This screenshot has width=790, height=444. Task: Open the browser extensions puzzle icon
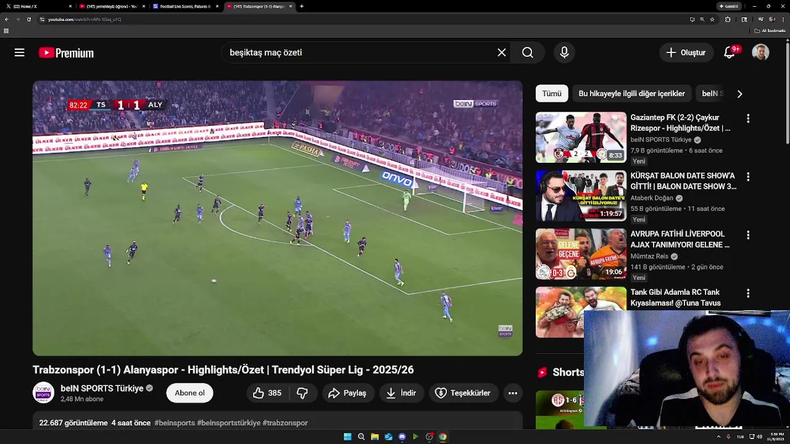click(728, 19)
